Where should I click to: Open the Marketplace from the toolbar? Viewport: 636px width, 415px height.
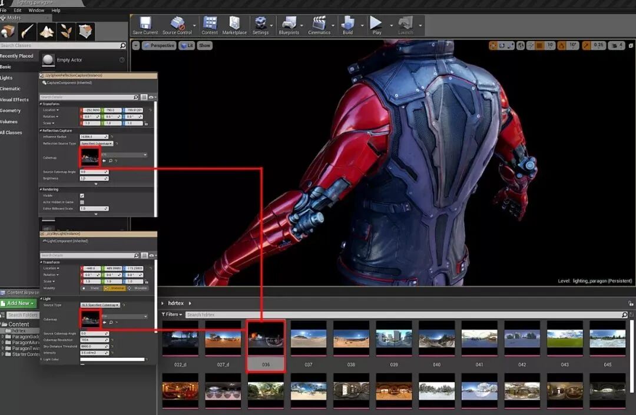234,24
